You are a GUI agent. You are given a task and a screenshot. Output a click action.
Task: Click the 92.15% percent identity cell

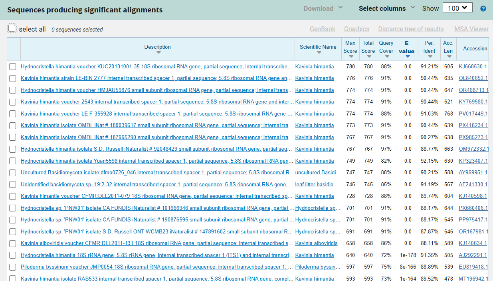[x=430, y=161]
